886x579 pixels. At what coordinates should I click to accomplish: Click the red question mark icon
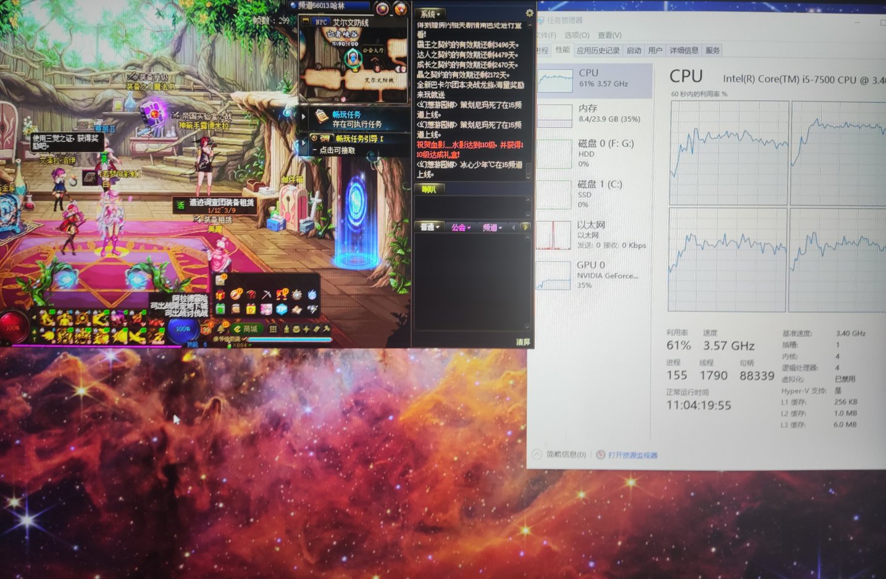pos(251,294)
